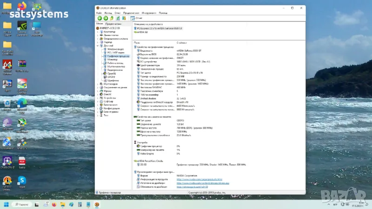This screenshot has width=372, height=209.
Task: Click Firefox icon in the taskbar
Action: (53, 204)
